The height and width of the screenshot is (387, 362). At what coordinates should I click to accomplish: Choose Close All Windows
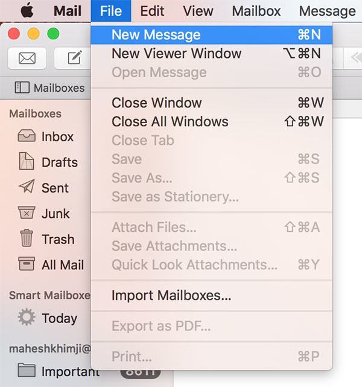pyautogui.click(x=212, y=121)
